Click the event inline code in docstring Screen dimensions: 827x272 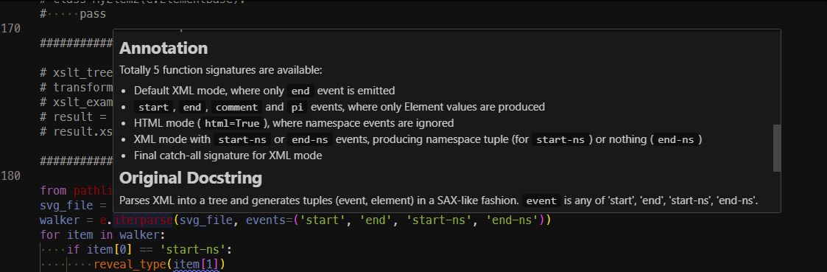[542, 200]
